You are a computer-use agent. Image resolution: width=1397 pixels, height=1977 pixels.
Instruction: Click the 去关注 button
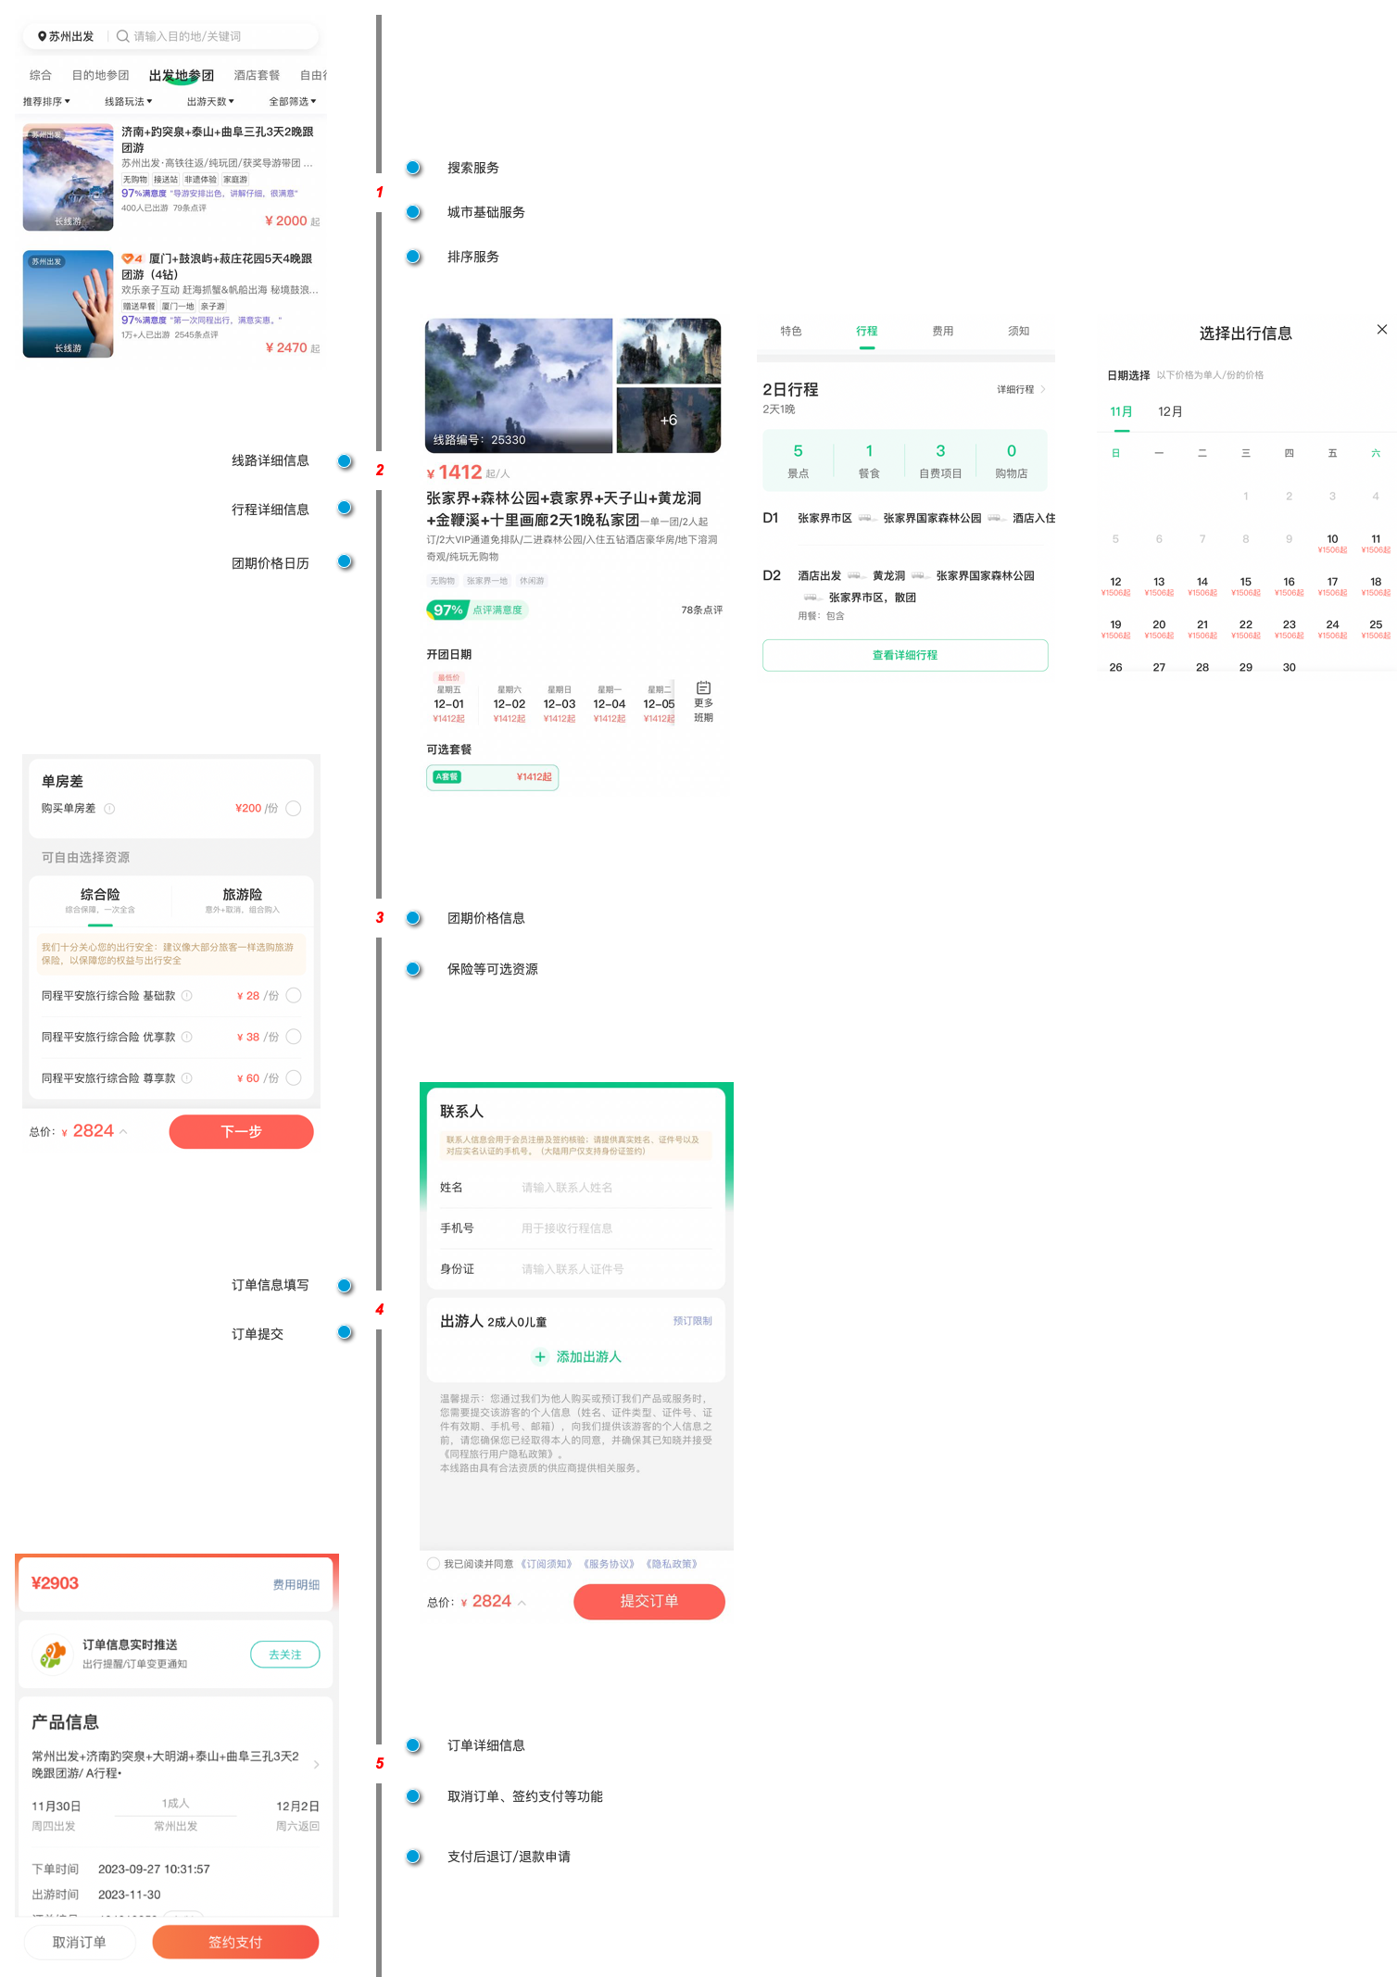[x=284, y=1655]
